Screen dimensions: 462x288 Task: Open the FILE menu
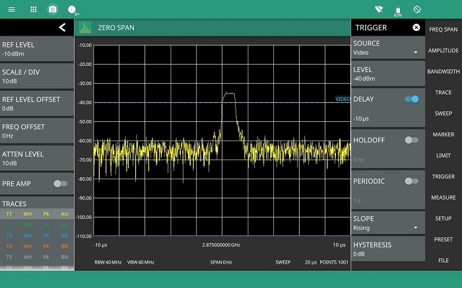point(443,260)
